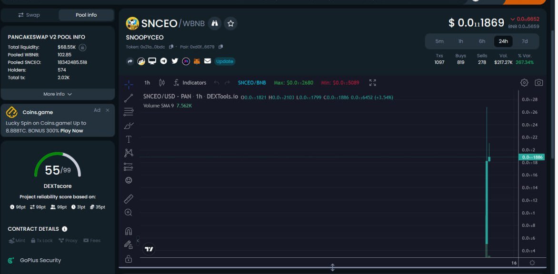Click the CONTRACT DETAILS info icon

point(64,229)
